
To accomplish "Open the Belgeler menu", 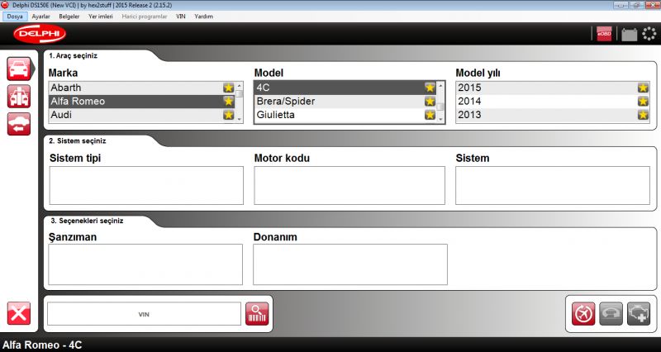I will point(69,17).
